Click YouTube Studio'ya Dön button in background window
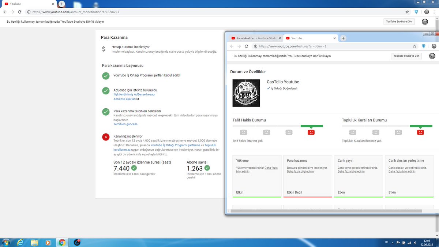 click(x=399, y=22)
